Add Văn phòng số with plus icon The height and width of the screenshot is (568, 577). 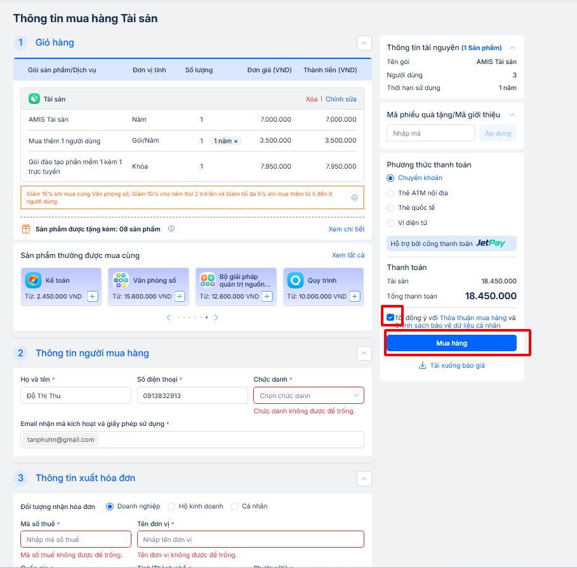click(180, 296)
